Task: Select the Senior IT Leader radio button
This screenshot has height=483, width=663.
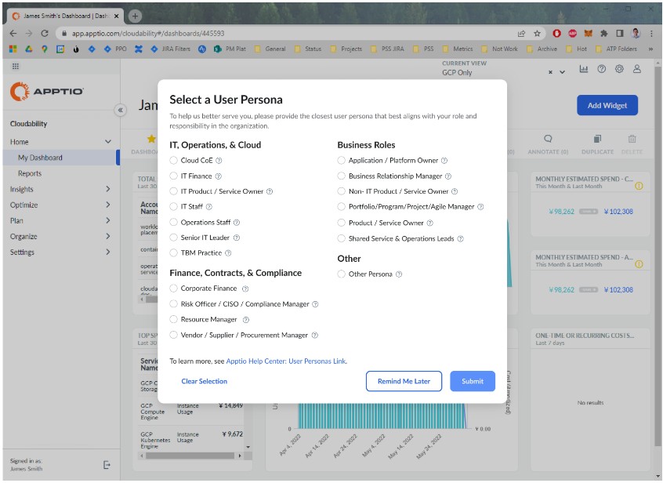Action: pyautogui.click(x=173, y=238)
